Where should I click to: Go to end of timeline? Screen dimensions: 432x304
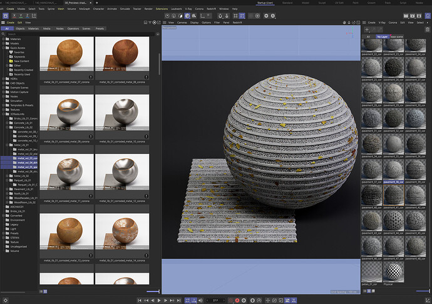tap(178, 300)
